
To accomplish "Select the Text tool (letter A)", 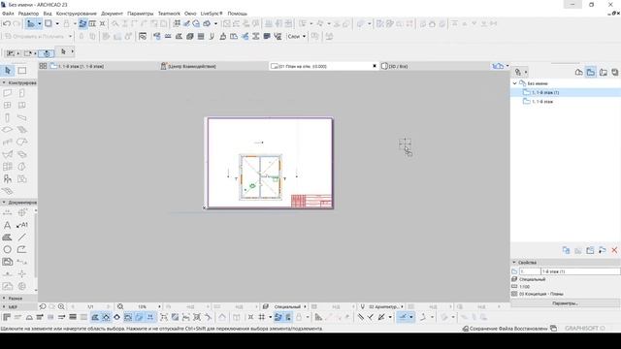I will pyautogui.click(x=8, y=225).
